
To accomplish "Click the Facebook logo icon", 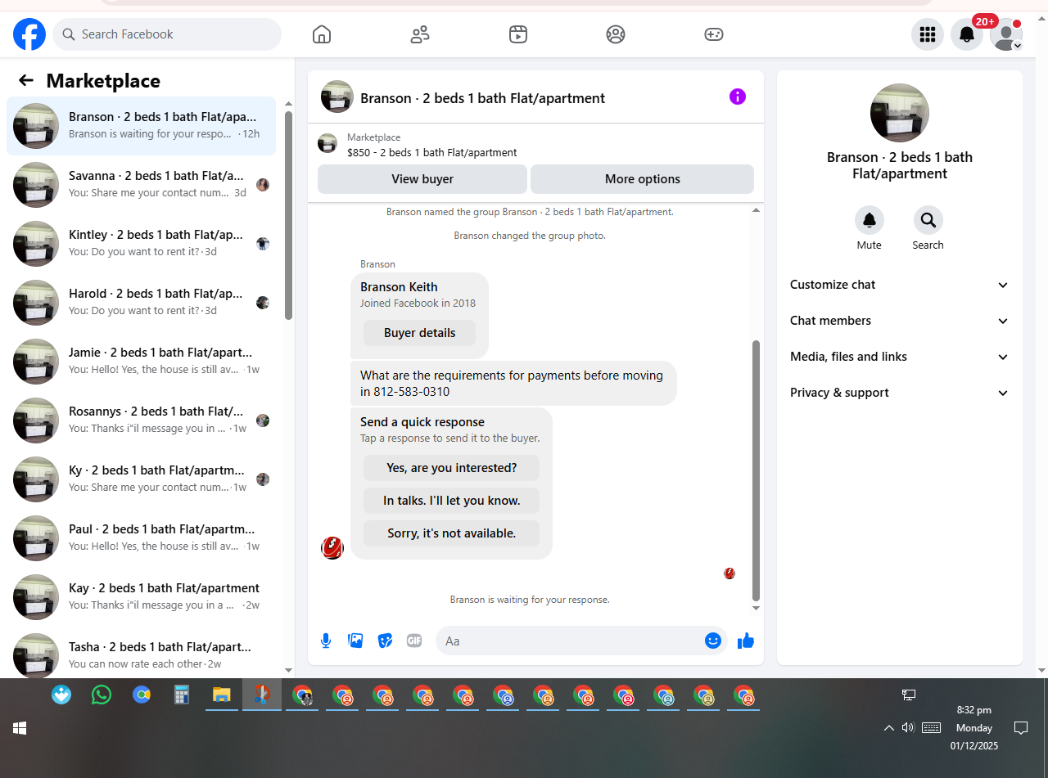I will 29,34.
